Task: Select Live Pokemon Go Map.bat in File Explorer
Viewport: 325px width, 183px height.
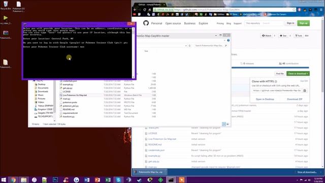Action: pos(75,95)
